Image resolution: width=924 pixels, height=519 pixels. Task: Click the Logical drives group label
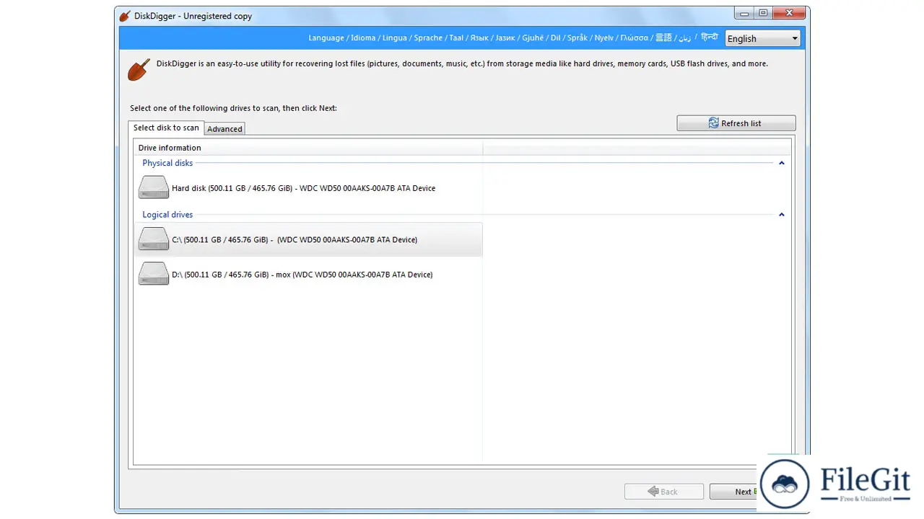click(x=167, y=215)
